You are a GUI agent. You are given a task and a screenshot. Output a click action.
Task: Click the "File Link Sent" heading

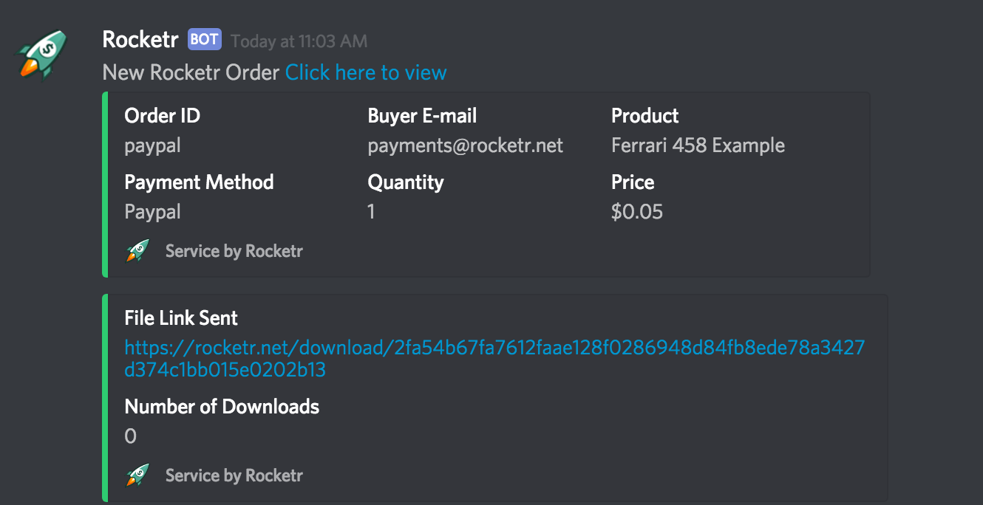(x=181, y=318)
